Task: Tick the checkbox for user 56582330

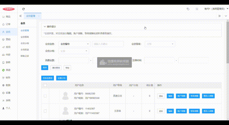Action: pos(45,96)
